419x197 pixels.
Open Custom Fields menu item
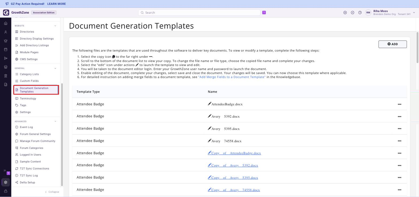pos(29,81)
